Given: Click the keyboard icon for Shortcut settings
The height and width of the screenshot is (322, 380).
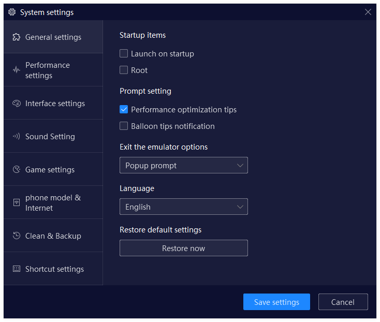Looking at the screenshot, I should point(17,269).
